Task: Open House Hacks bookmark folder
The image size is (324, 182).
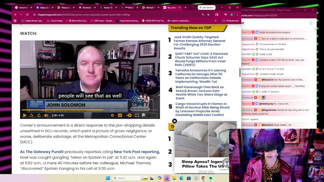Action: coord(55,21)
